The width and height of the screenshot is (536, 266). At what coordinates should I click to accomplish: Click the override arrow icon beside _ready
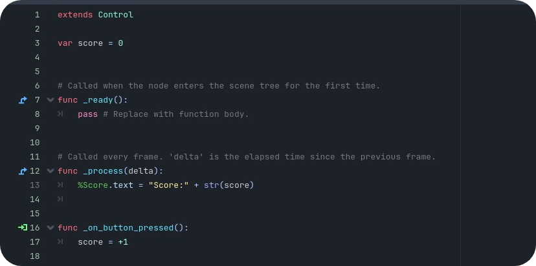tap(23, 100)
